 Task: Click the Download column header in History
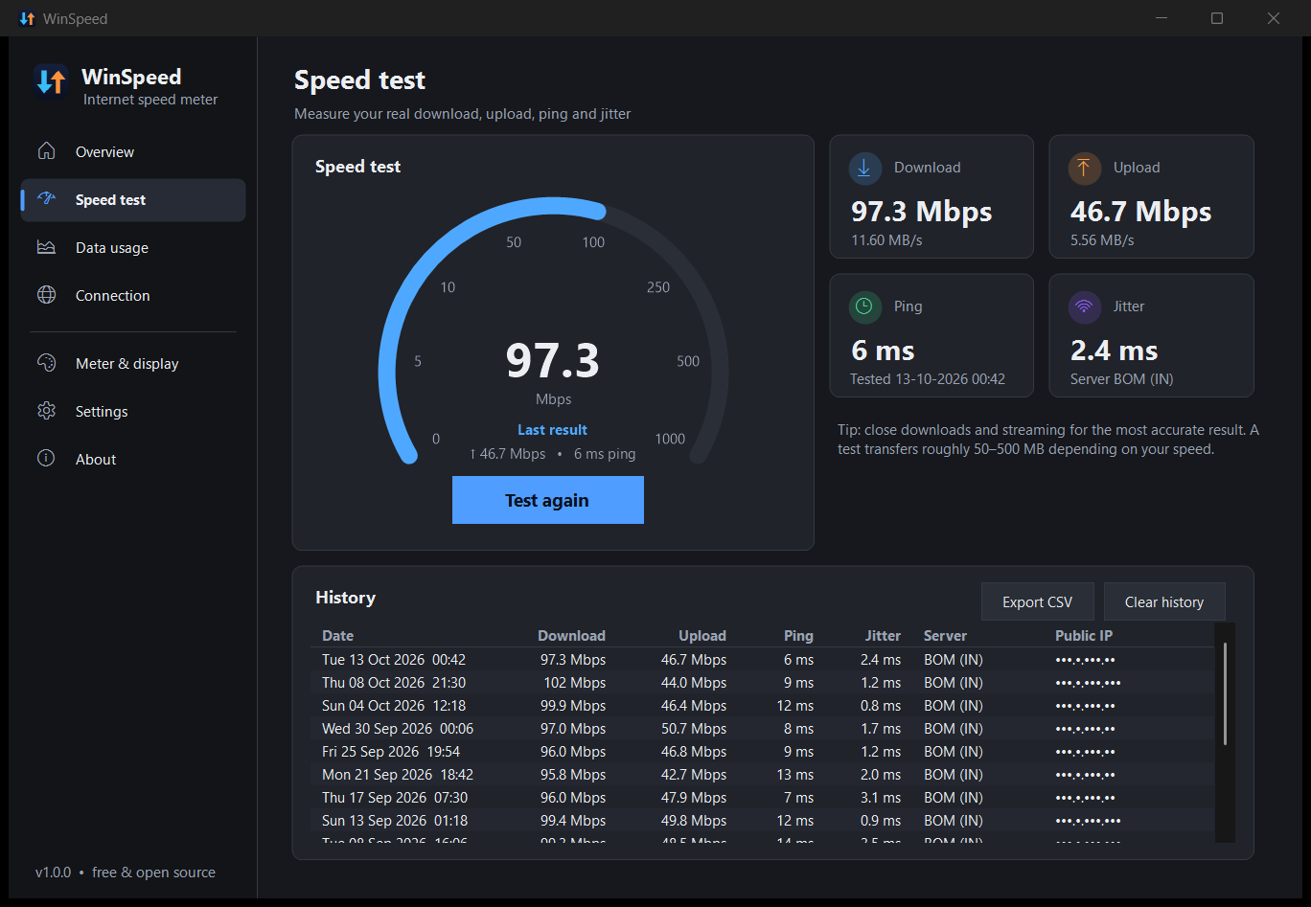571,636
